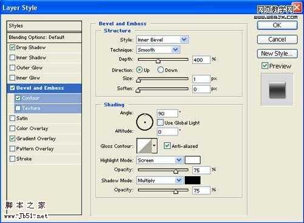Open the Highlight Mode Screen dropdown
The width and height of the screenshot is (304, 223).
(160, 160)
